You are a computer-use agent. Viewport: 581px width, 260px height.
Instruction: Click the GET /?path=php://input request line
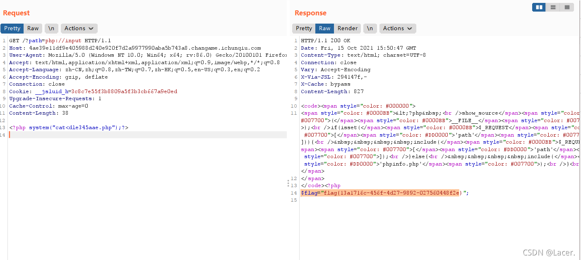60,41
